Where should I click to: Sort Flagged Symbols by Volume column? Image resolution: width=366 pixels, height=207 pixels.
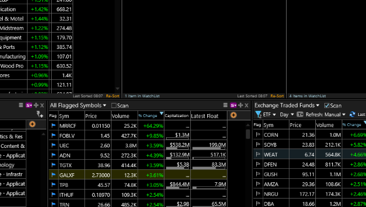(x=124, y=116)
